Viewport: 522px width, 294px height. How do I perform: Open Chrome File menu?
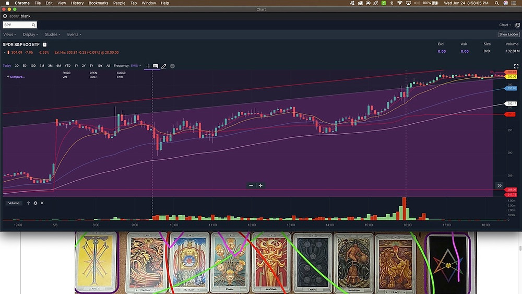[x=38, y=3]
